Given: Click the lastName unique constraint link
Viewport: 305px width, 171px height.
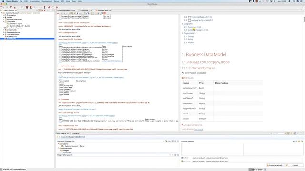Looking at the screenshot, I should 199,129.
